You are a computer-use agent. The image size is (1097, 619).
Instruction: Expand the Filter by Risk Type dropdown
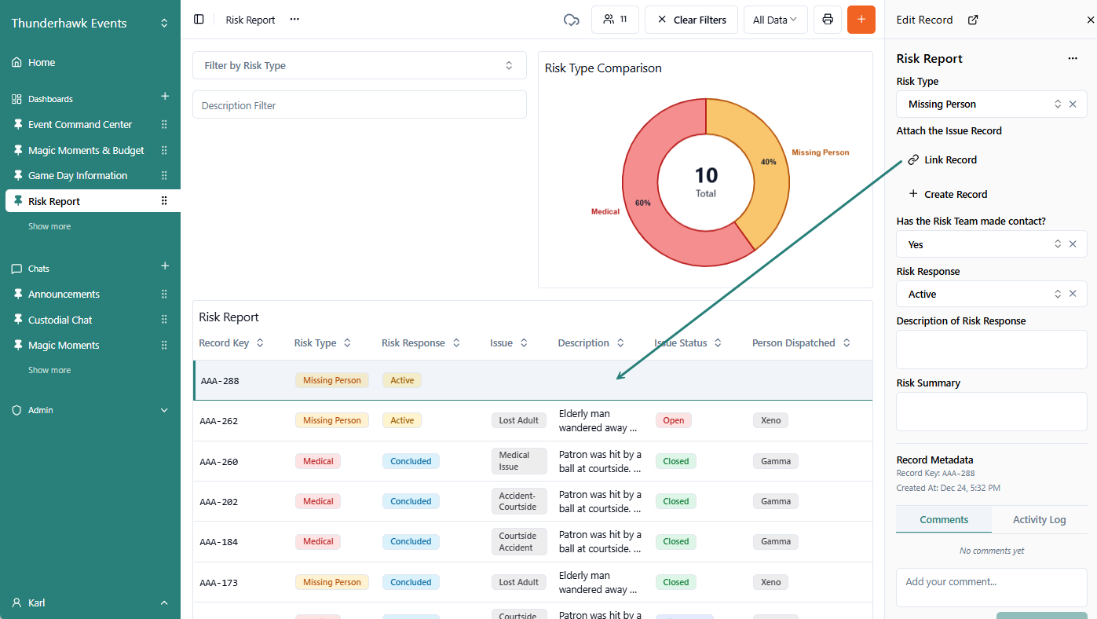pos(359,66)
